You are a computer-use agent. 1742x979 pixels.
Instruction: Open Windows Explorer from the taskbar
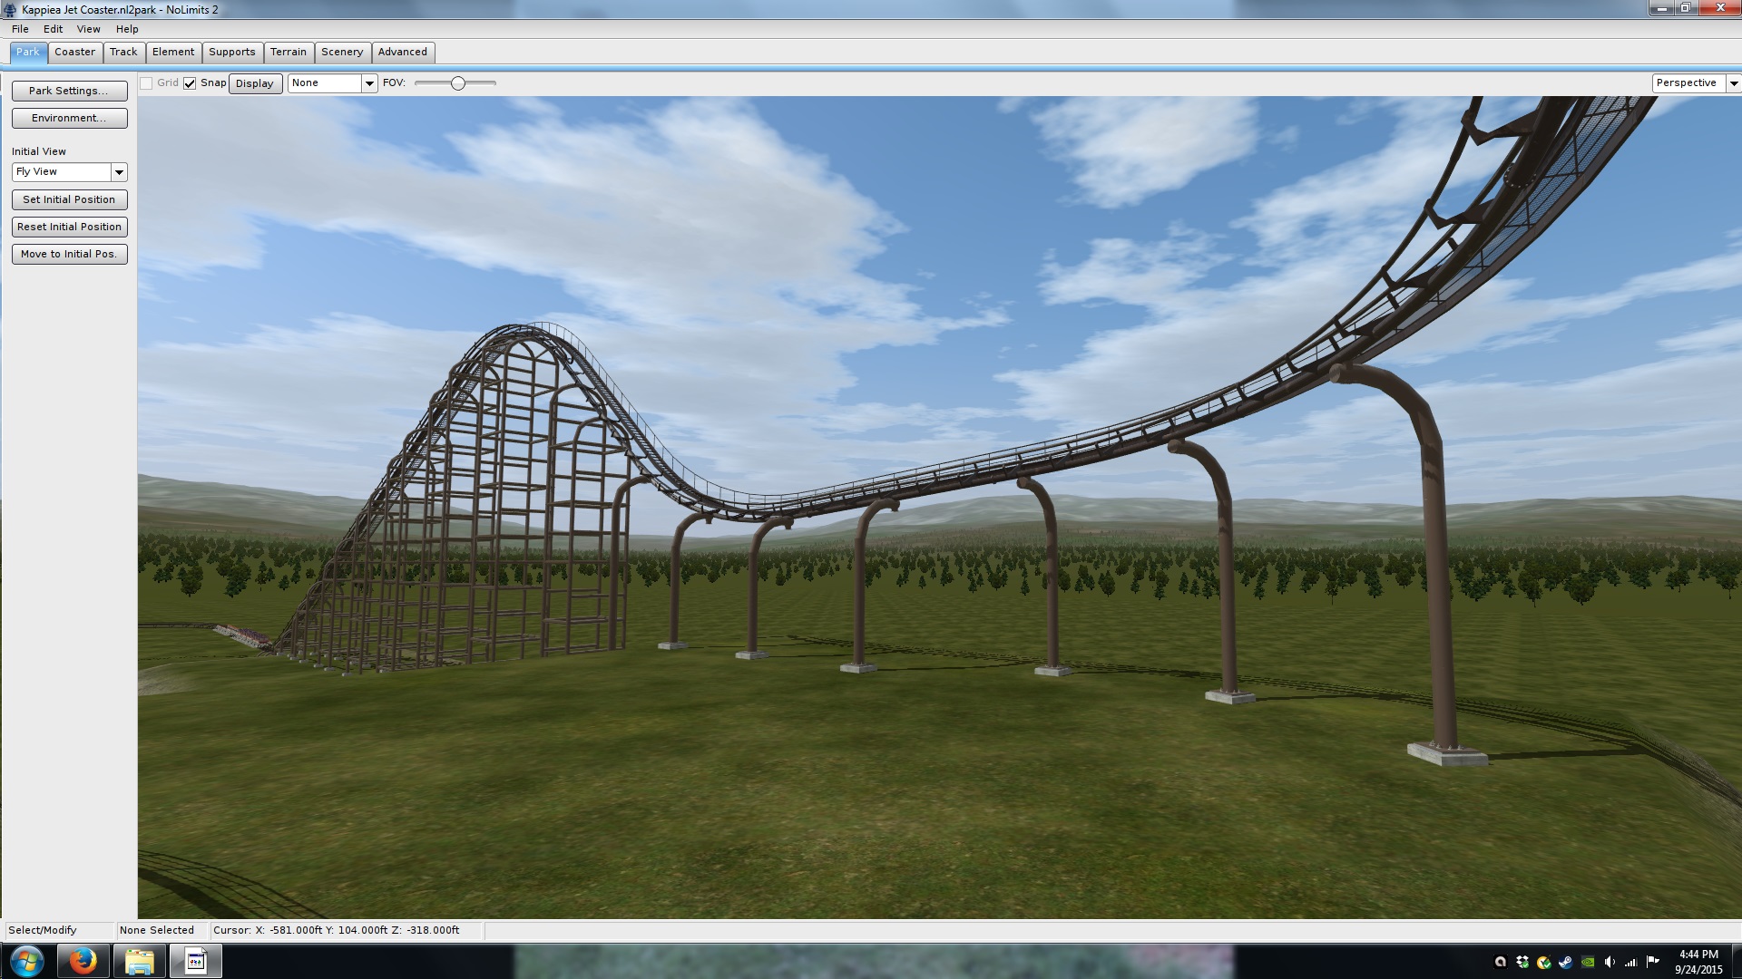(139, 960)
